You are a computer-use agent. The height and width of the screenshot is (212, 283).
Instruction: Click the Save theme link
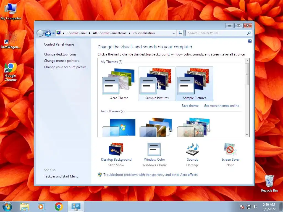[x=190, y=106]
